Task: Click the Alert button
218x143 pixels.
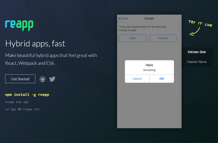Action: click(x=132, y=38)
